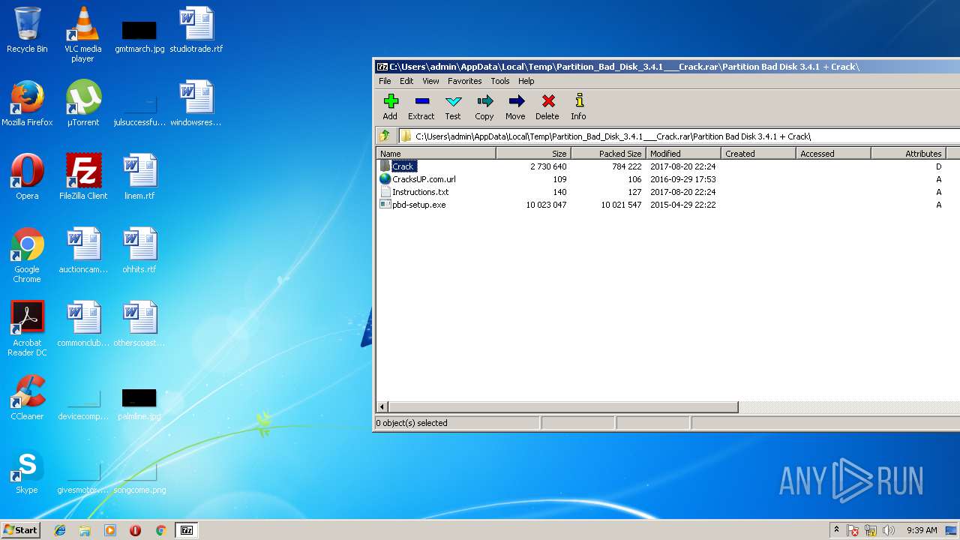The height and width of the screenshot is (540, 960).
Task: Open the Recycle Bin desktop icon
Action: pos(27,31)
